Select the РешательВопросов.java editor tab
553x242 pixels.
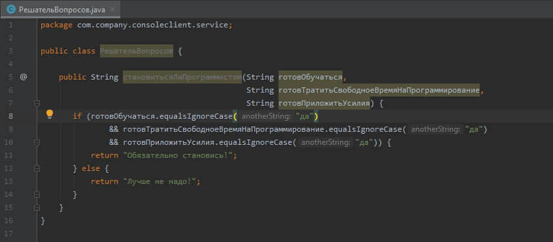60,10
